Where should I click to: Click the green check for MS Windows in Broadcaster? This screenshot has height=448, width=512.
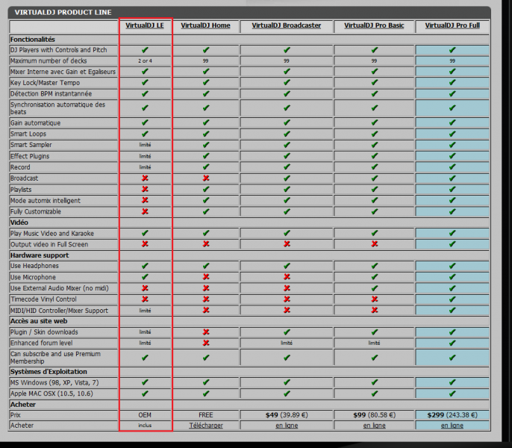tap(287, 382)
